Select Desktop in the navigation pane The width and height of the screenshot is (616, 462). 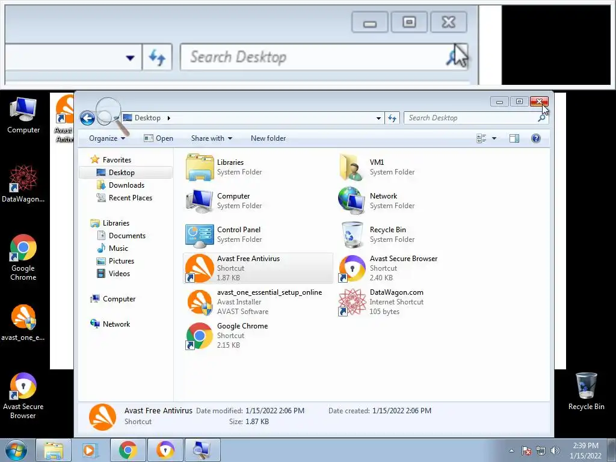[x=126, y=173]
